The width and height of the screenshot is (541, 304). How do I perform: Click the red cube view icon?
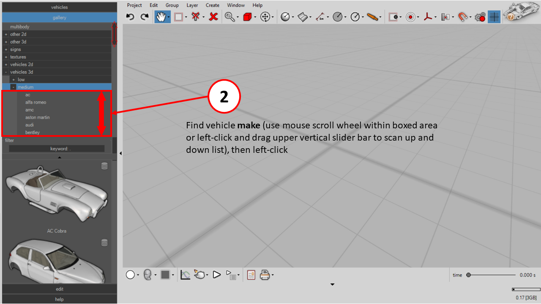click(x=248, y=17)
